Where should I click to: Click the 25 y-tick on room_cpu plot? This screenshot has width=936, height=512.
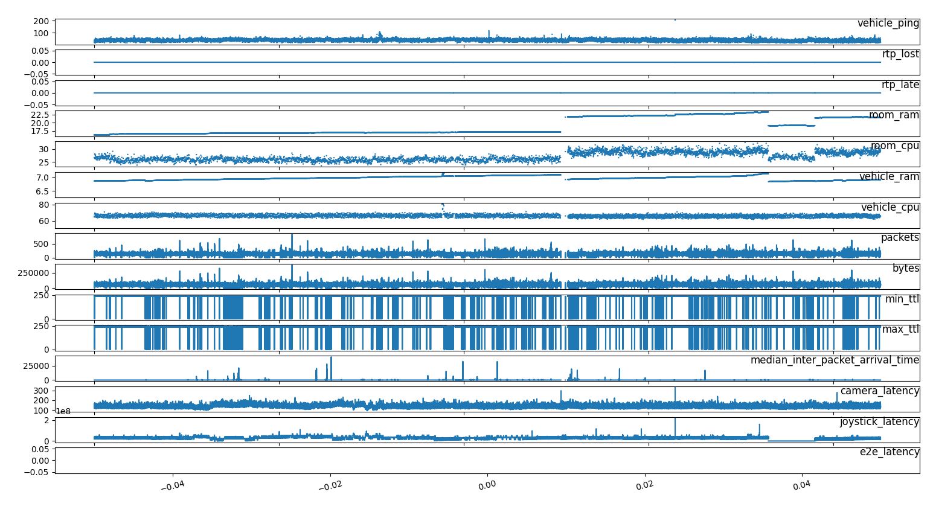click(x=45, y=162)
